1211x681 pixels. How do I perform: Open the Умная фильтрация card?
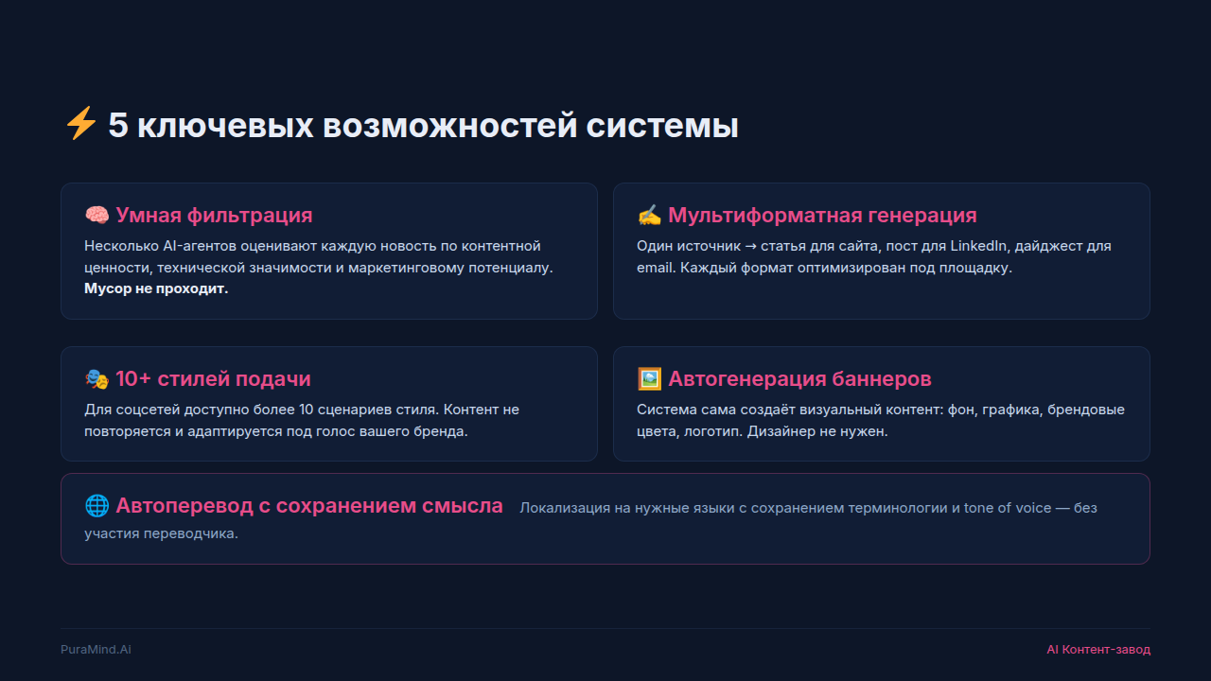coord(328,251)
